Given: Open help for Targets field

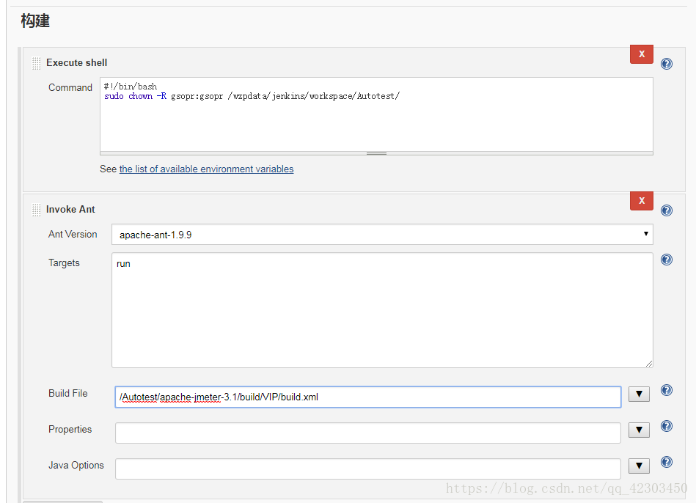Looking at the screenshot, I should tap(666, 260).
